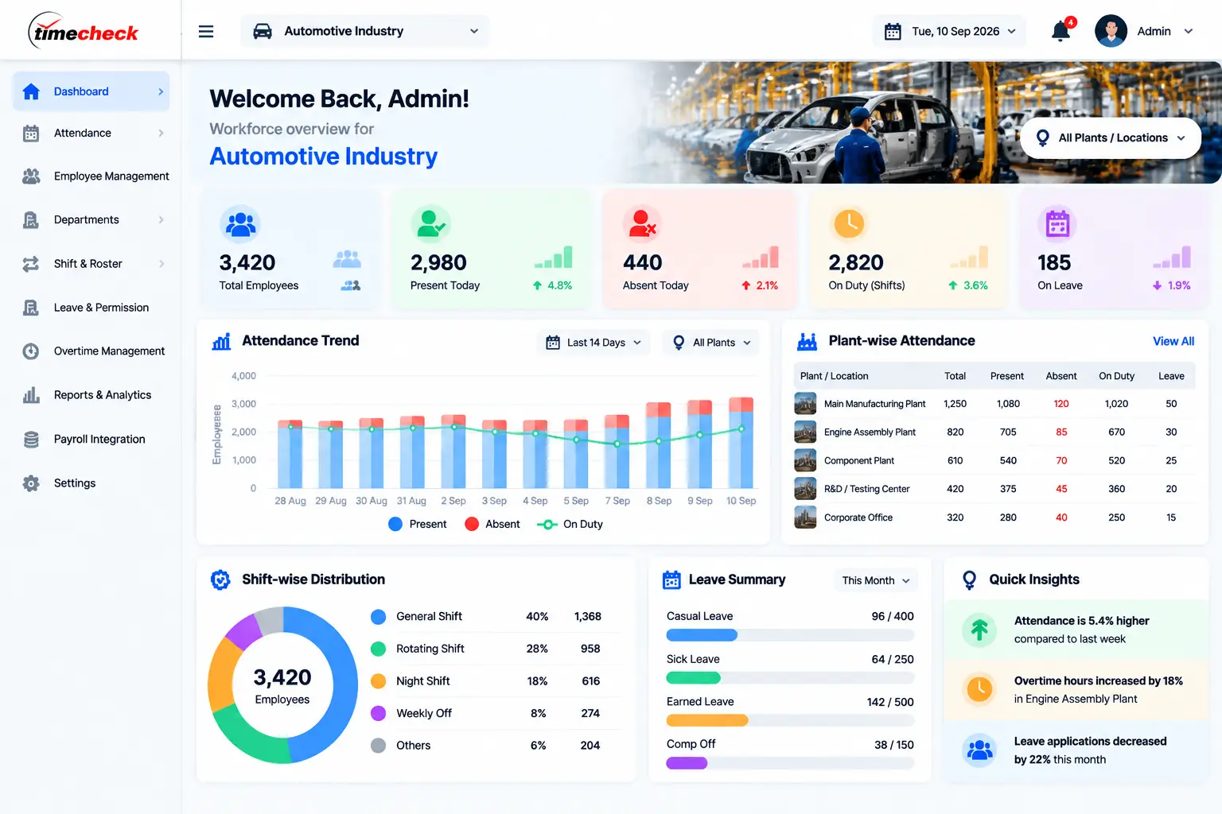Select Dashboard in the sidebar

[x=91, y=91]
